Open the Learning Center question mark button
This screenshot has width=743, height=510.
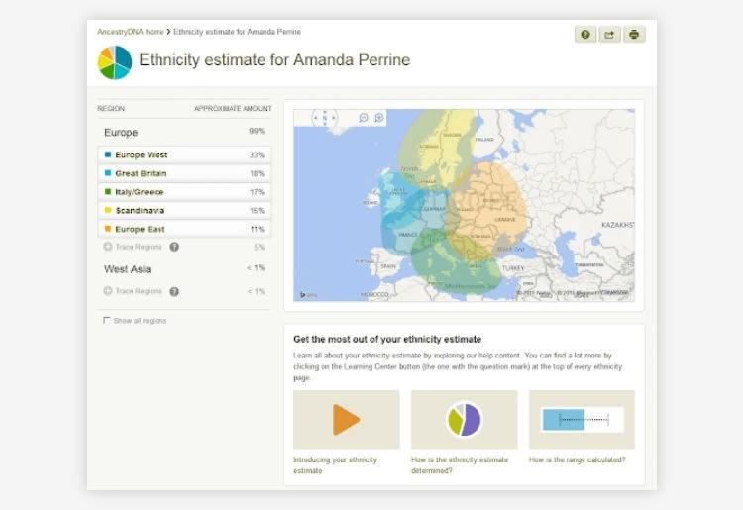pyautogui.click(x=585, y=35)
